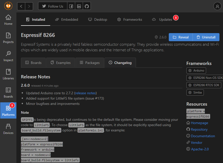
Task: Select the ESP8266 Non-OS SDK framework tag
Action: coord(205,78)
